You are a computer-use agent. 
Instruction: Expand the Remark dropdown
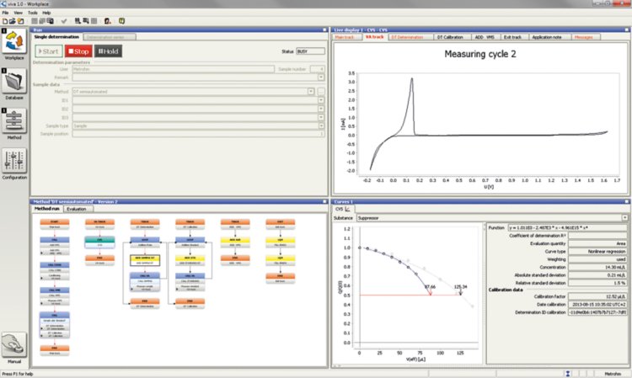[321, 77]
